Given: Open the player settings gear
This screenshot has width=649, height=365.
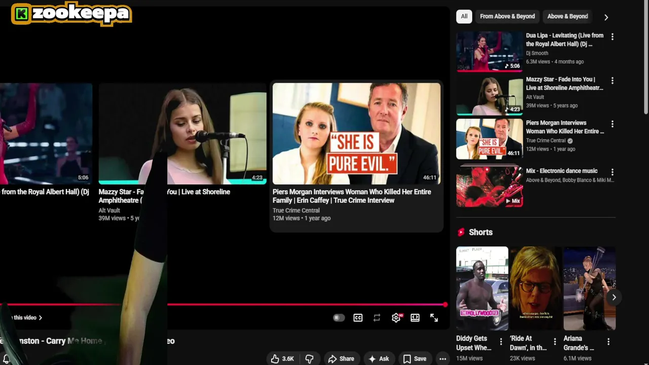Looking at the screenshot, I should click(x=396, y=318).
